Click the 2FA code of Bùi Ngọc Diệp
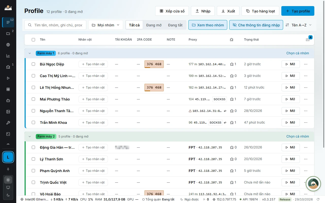This screenshot has height=203, width=325. 154,64
